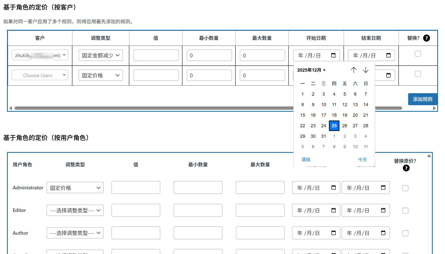Focus Author 值 input field
The image size is (445, 254).
136,233
